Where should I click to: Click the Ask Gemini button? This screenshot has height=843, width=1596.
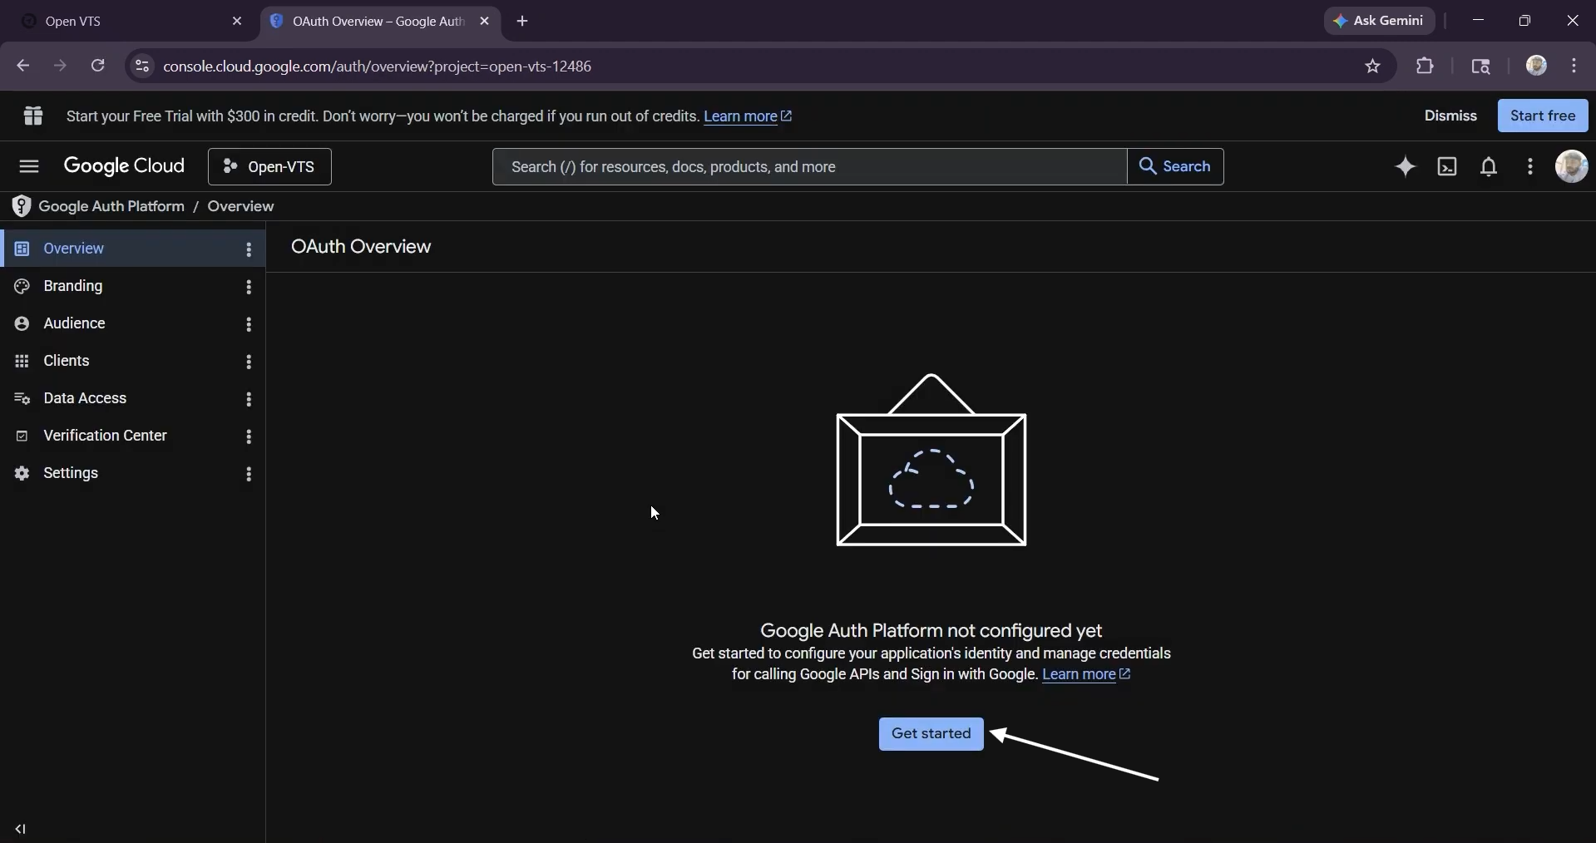click(1380, 22)
